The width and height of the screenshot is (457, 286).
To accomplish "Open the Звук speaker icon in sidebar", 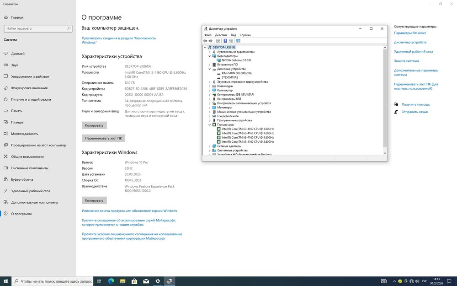I will point(5,65).
